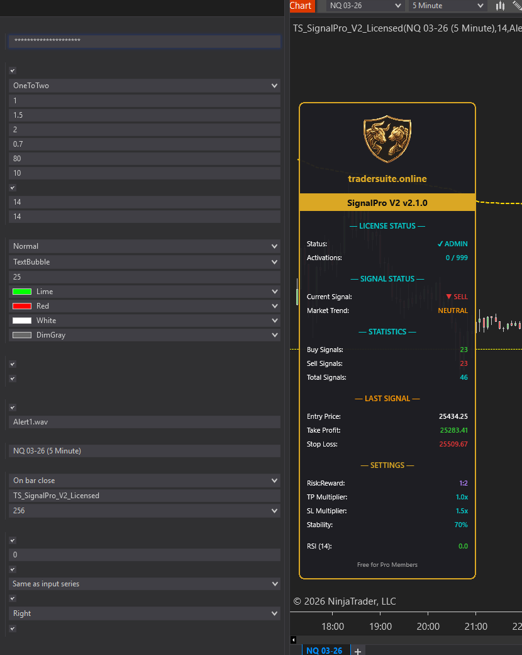Image resolution: width=522 pixels, height=655 pixels.
Task: Click the orange Chart tab label
Action: (301, 6)
